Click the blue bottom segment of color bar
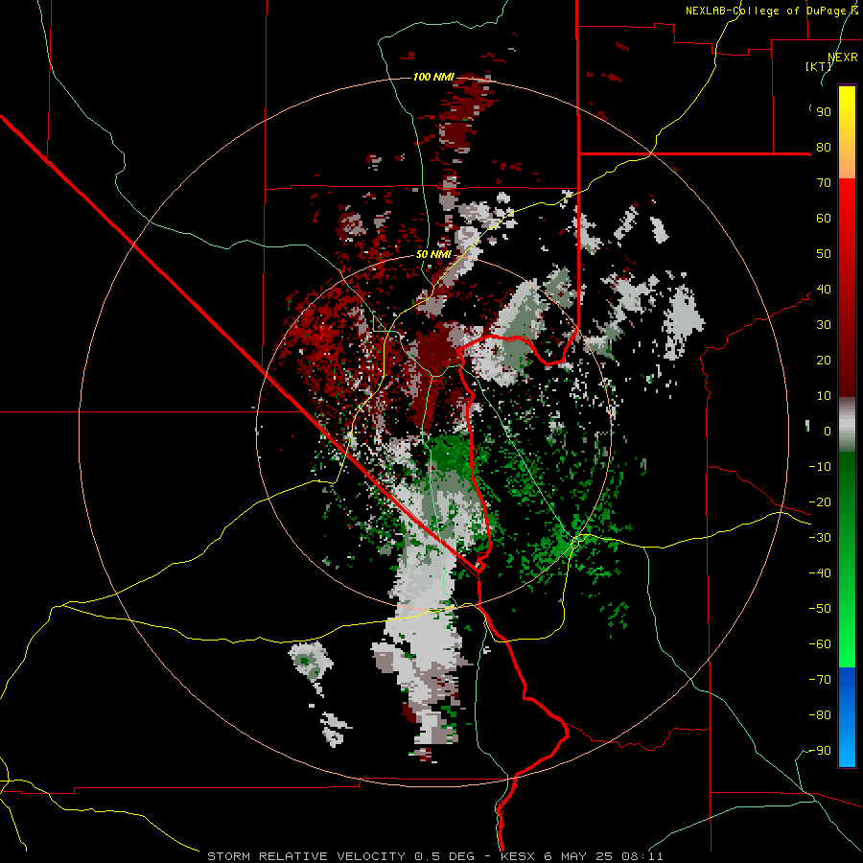The image size is (863, 863). [847, 717]
